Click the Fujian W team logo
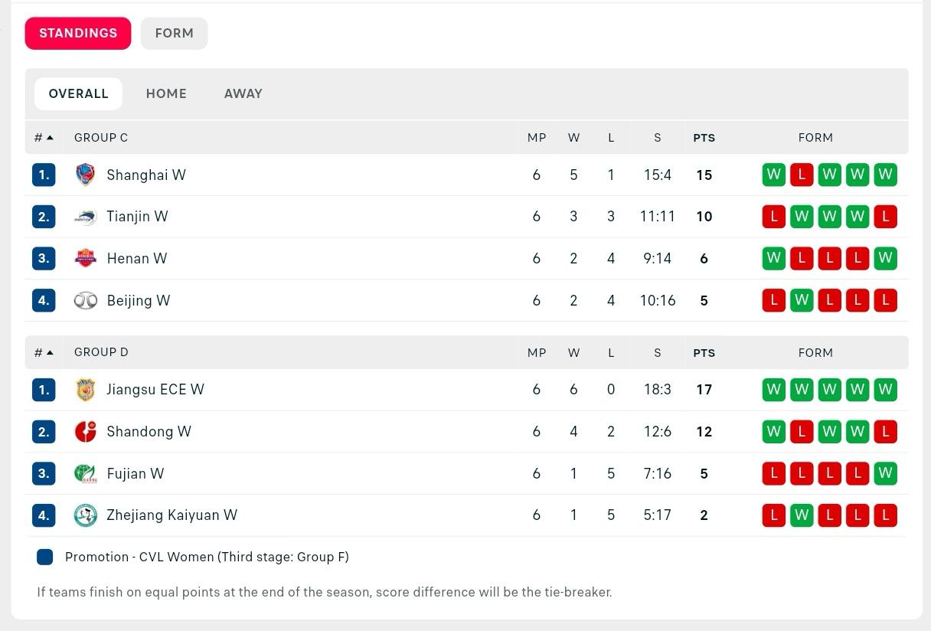 (x=86, y=473)
